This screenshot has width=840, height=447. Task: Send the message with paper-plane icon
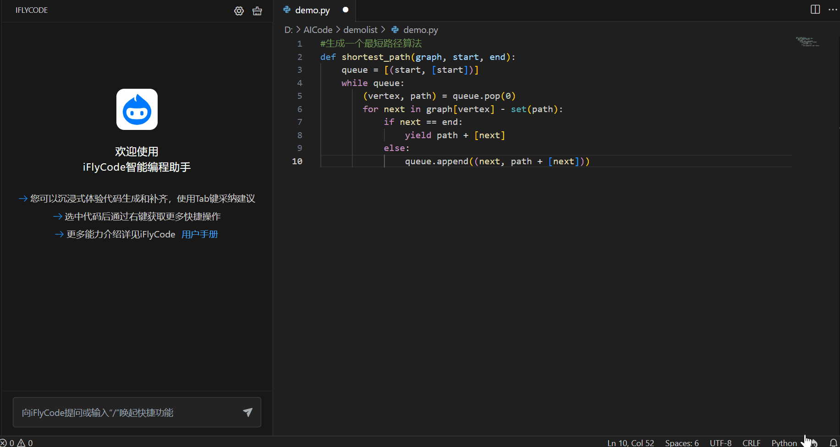point(247,412)
